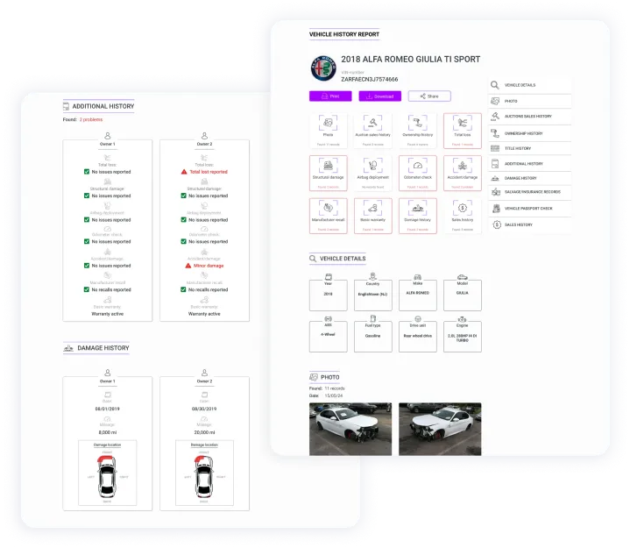Click Owner 1 Total loss green checkbox
The height and width of the screenshot is (548, 630).
(x=87, y=173)
